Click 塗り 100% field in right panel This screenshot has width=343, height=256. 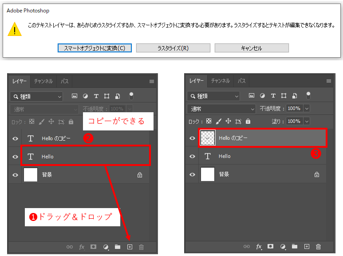tap(294, 121)
